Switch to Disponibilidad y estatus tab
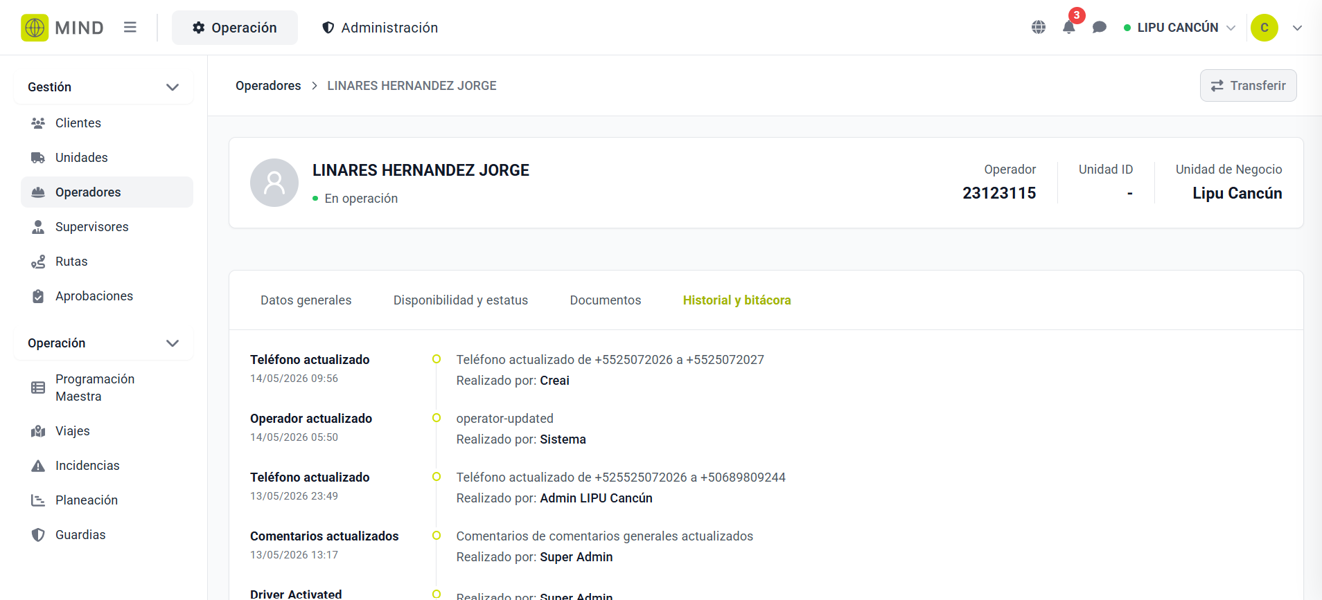 click(x=461, y=300)
